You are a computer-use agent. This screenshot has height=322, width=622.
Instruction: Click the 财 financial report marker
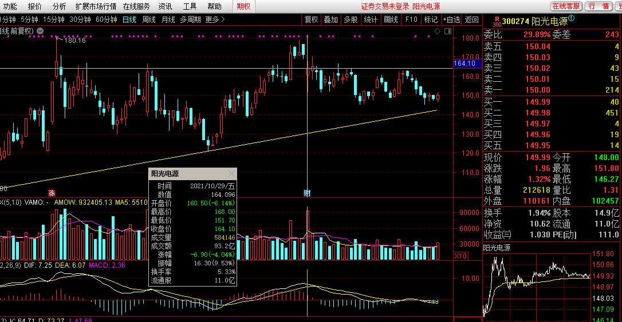(x=307, y=193)
